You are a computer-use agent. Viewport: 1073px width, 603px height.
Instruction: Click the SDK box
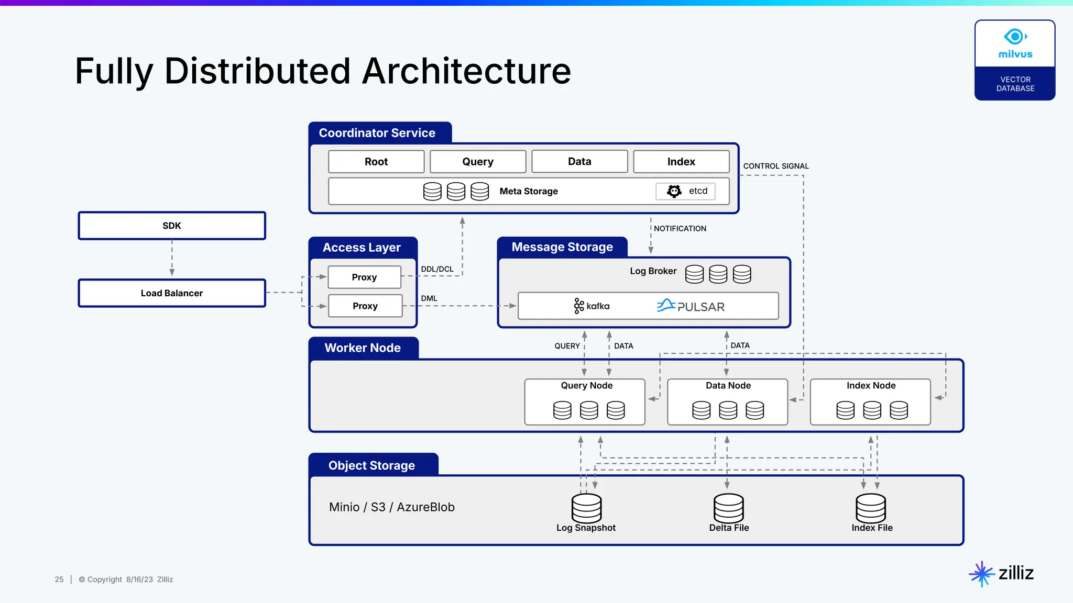click(172, 226)
